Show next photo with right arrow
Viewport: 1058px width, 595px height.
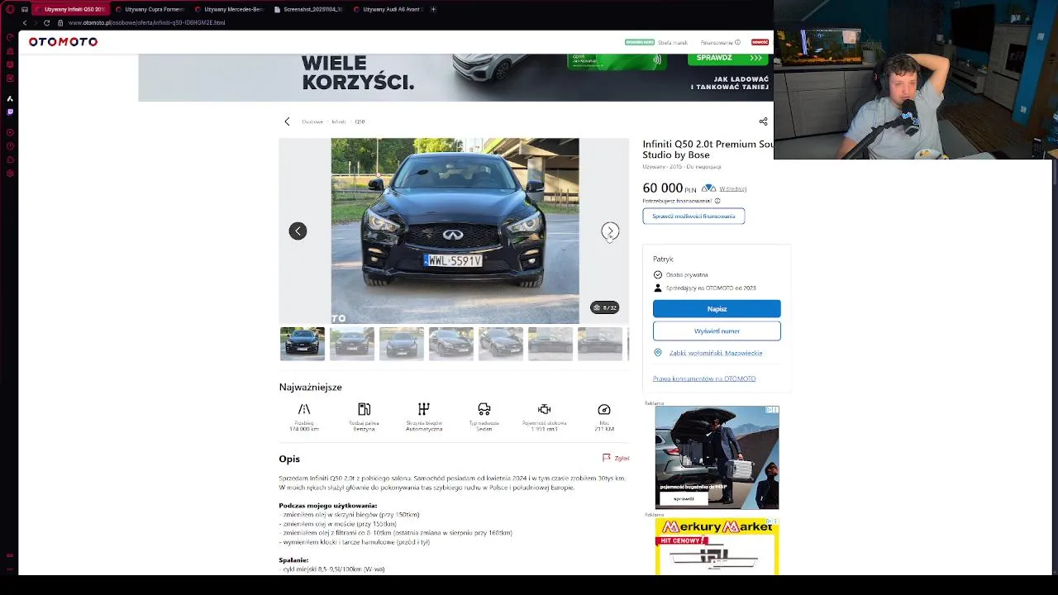610,231
